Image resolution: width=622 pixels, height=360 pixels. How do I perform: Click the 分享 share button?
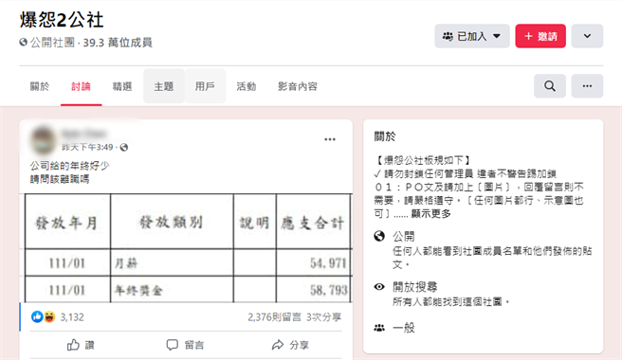pos(290,345)
